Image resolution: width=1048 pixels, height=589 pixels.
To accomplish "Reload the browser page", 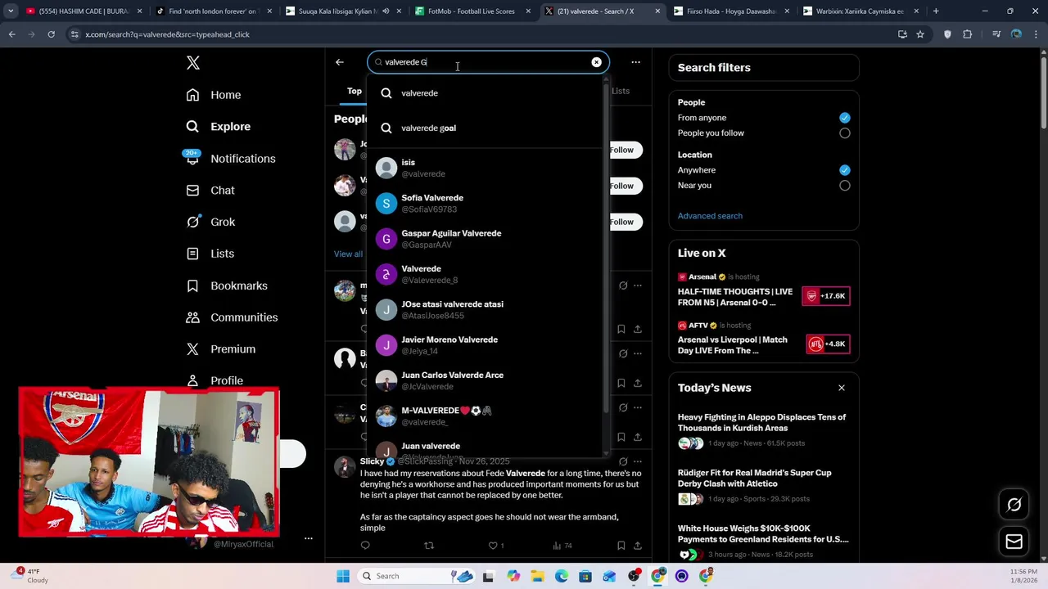I will (x=51, y=34).
